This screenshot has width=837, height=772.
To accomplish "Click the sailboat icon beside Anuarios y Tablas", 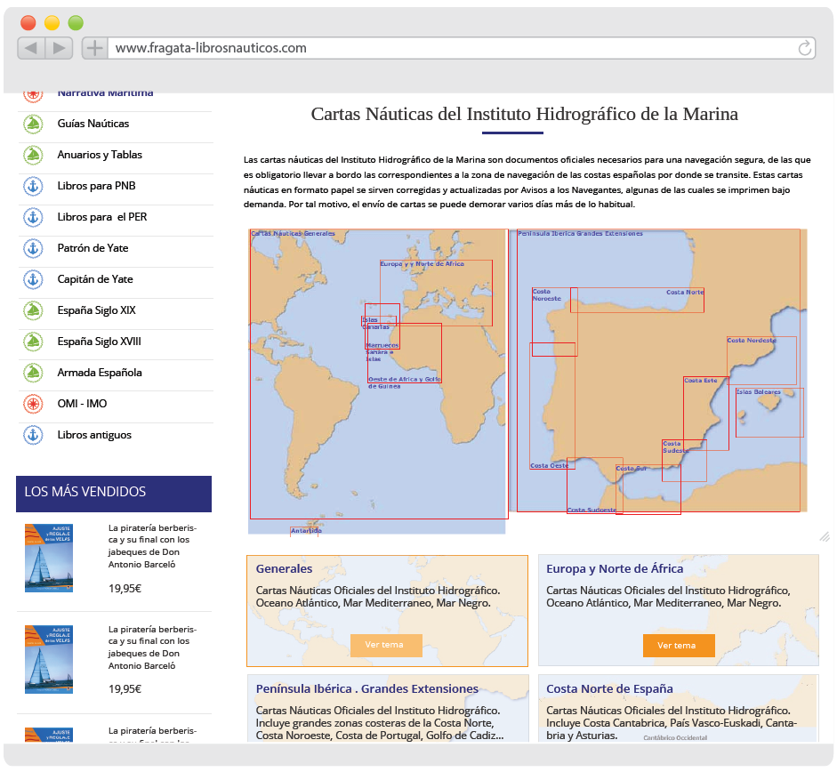I will click(x=33, y=155).
